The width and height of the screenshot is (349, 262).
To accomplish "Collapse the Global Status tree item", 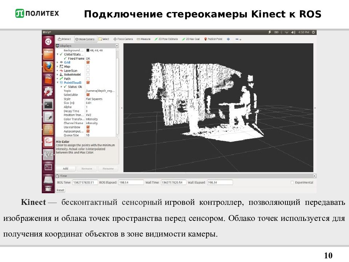I will pyautogui.click(x=58, y=54).
